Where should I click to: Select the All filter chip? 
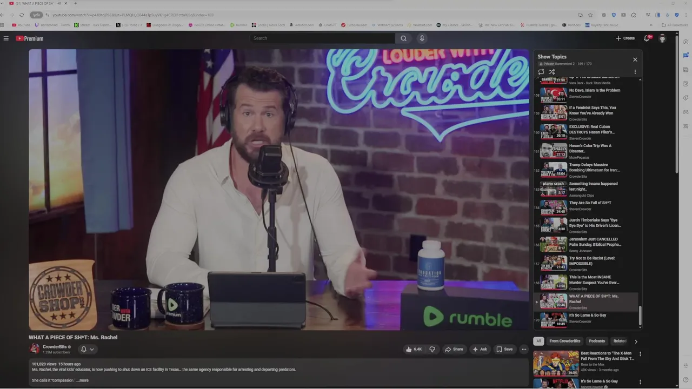pos(538,341)
